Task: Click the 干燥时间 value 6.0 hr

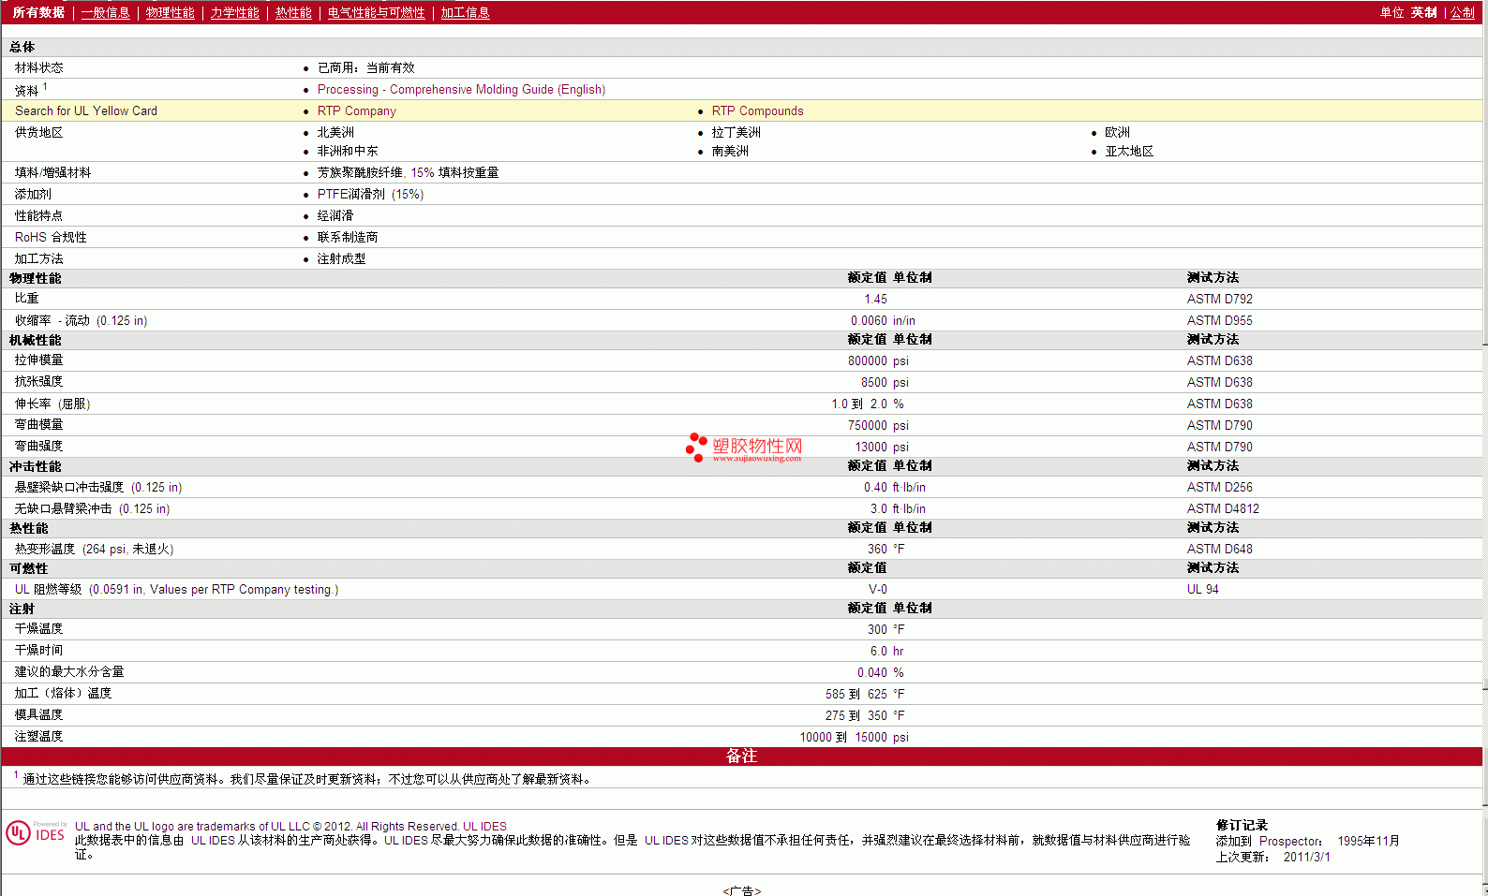Action: pos(886,652)
